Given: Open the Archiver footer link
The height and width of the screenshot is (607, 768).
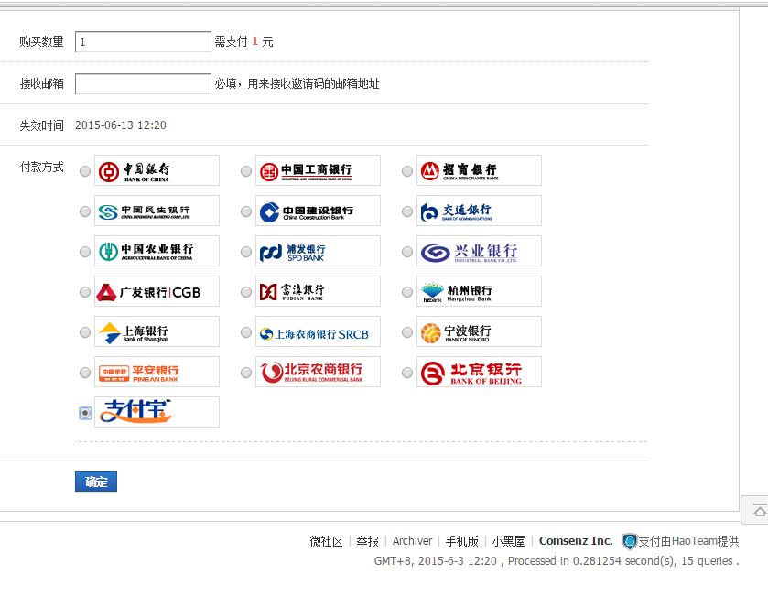Looking at the screenshot, I should [x=413, y=541].
